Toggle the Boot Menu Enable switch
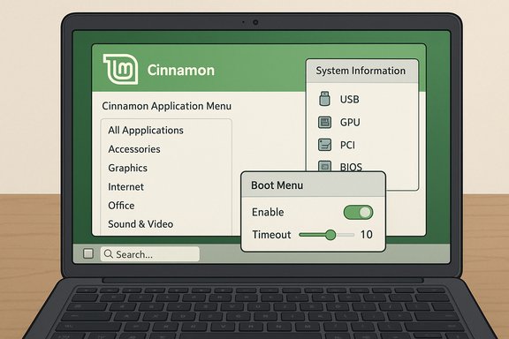509x339 pixels. point(358,212)
